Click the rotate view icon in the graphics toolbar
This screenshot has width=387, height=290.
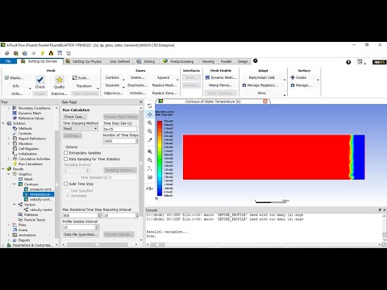tap(150, 106)
